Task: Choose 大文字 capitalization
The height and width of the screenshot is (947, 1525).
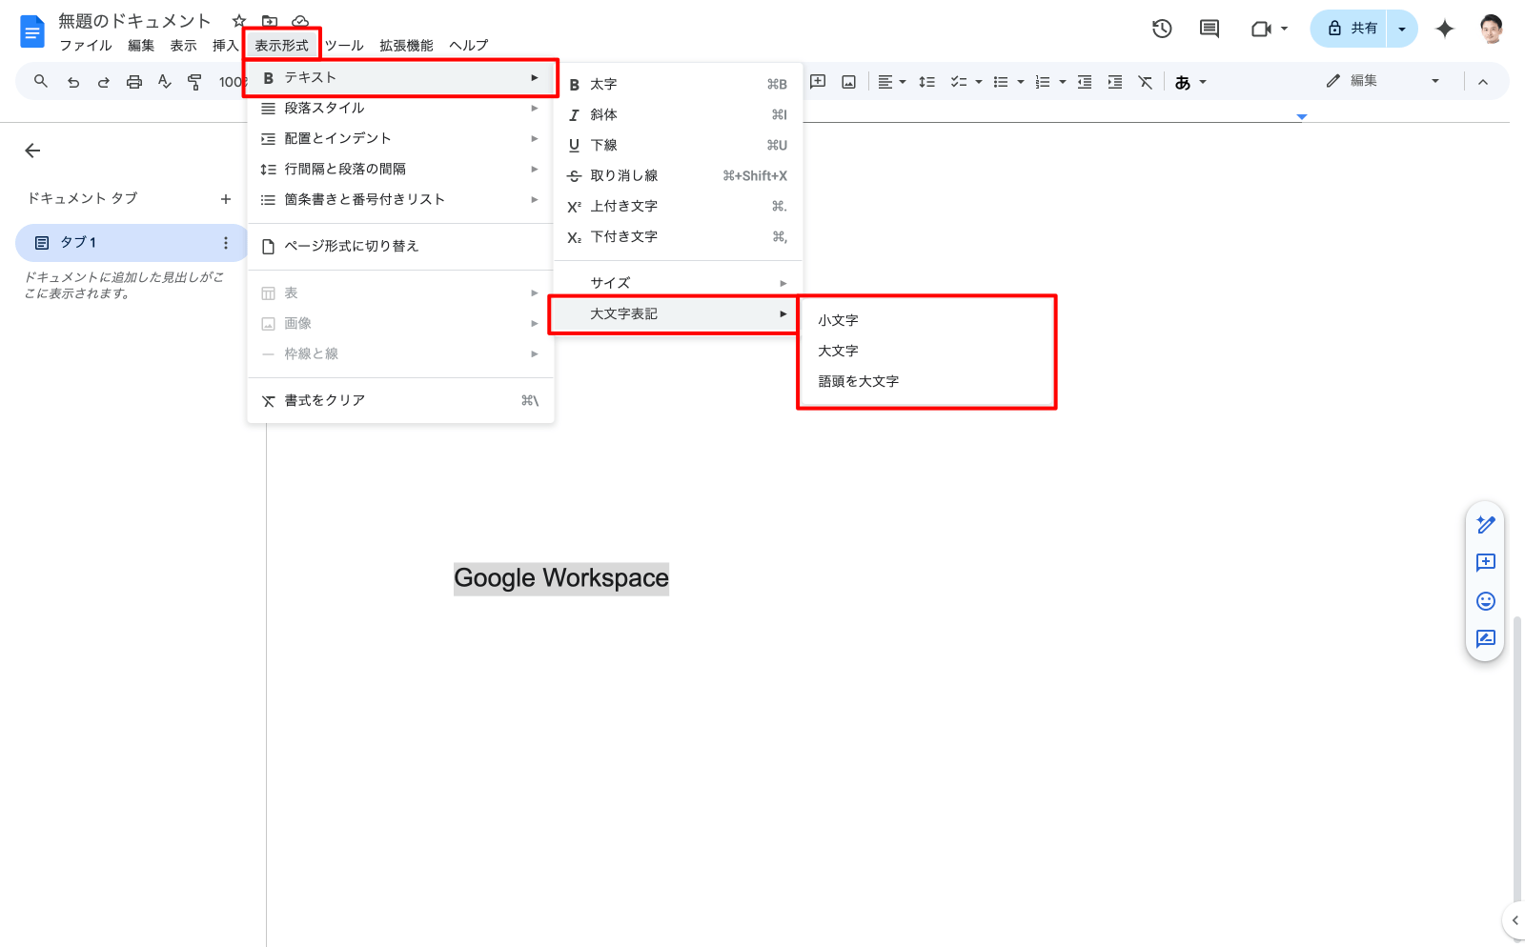Action: [926, 351]
